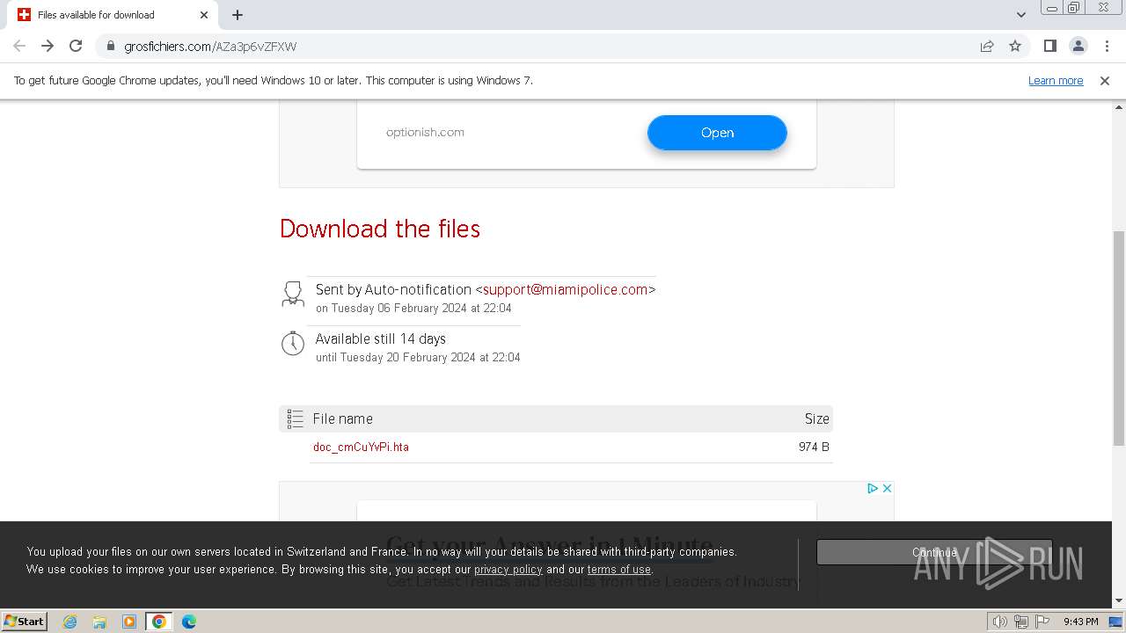Bookmark this page with star icon
The width and height of the screenshot is (1126, 633).
(1015, 46)
